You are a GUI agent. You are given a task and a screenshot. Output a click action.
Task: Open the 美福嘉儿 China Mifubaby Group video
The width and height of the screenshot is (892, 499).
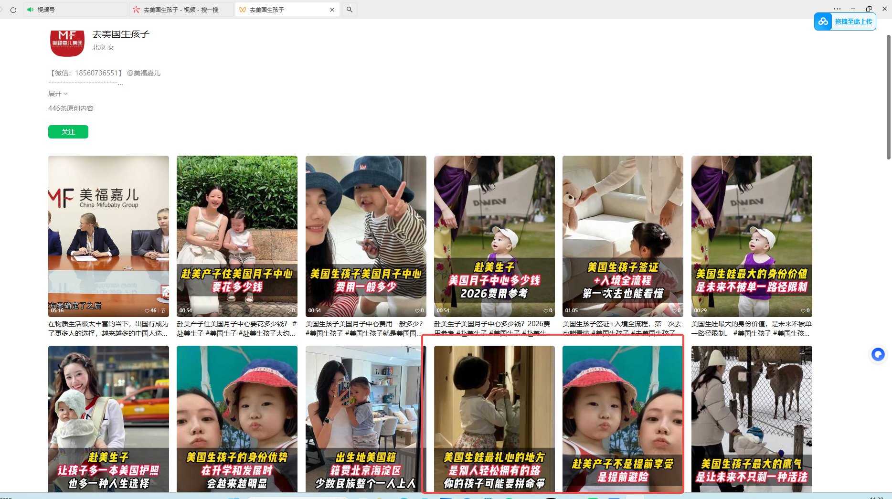pyautogui.click(x=108, y=236)
